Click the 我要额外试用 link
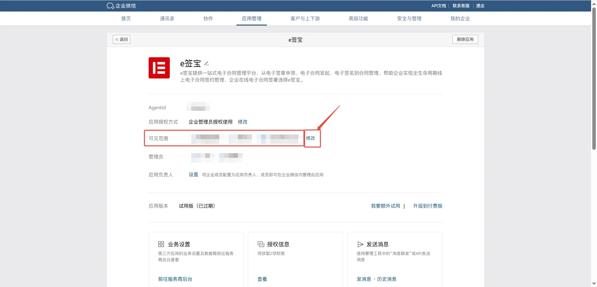 pos(385,206)
